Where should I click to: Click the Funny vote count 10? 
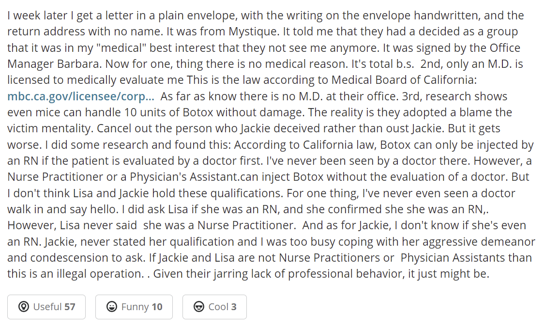[x=157, y=307]
